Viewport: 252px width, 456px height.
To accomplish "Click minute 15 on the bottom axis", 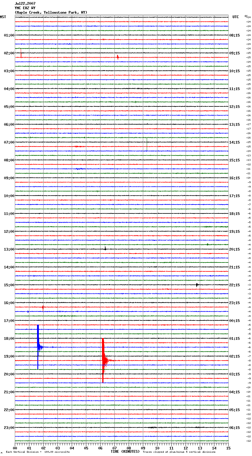I will tap(228, 448).
